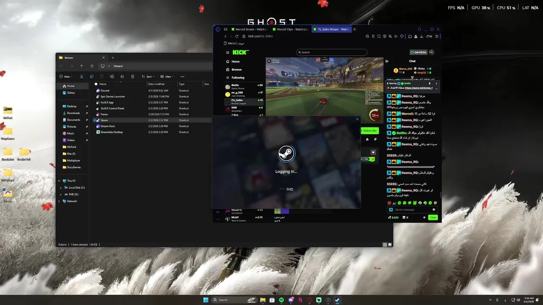Viewport: 543px width, 305px height.
Task: Open Discord from the taskbar
Action: [291, 300]
